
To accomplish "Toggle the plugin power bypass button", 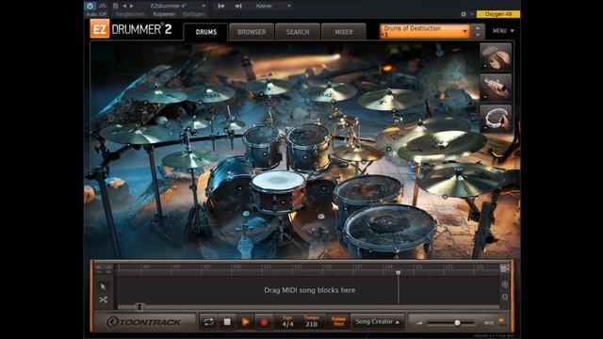I will click(90, 6).
